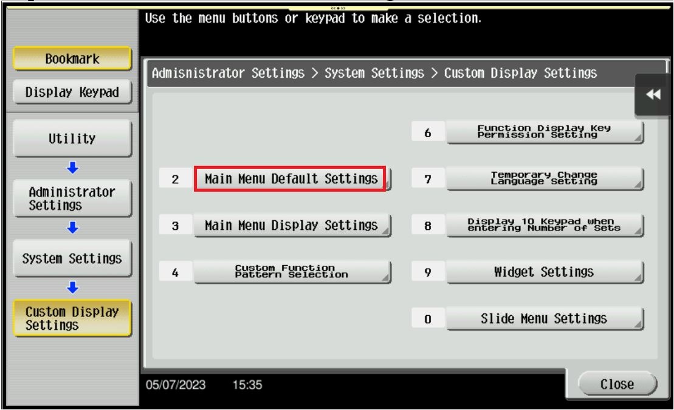Open Function Display Key Permission Setting
Viewport: 674px width, 410px height.
[545, 133]
